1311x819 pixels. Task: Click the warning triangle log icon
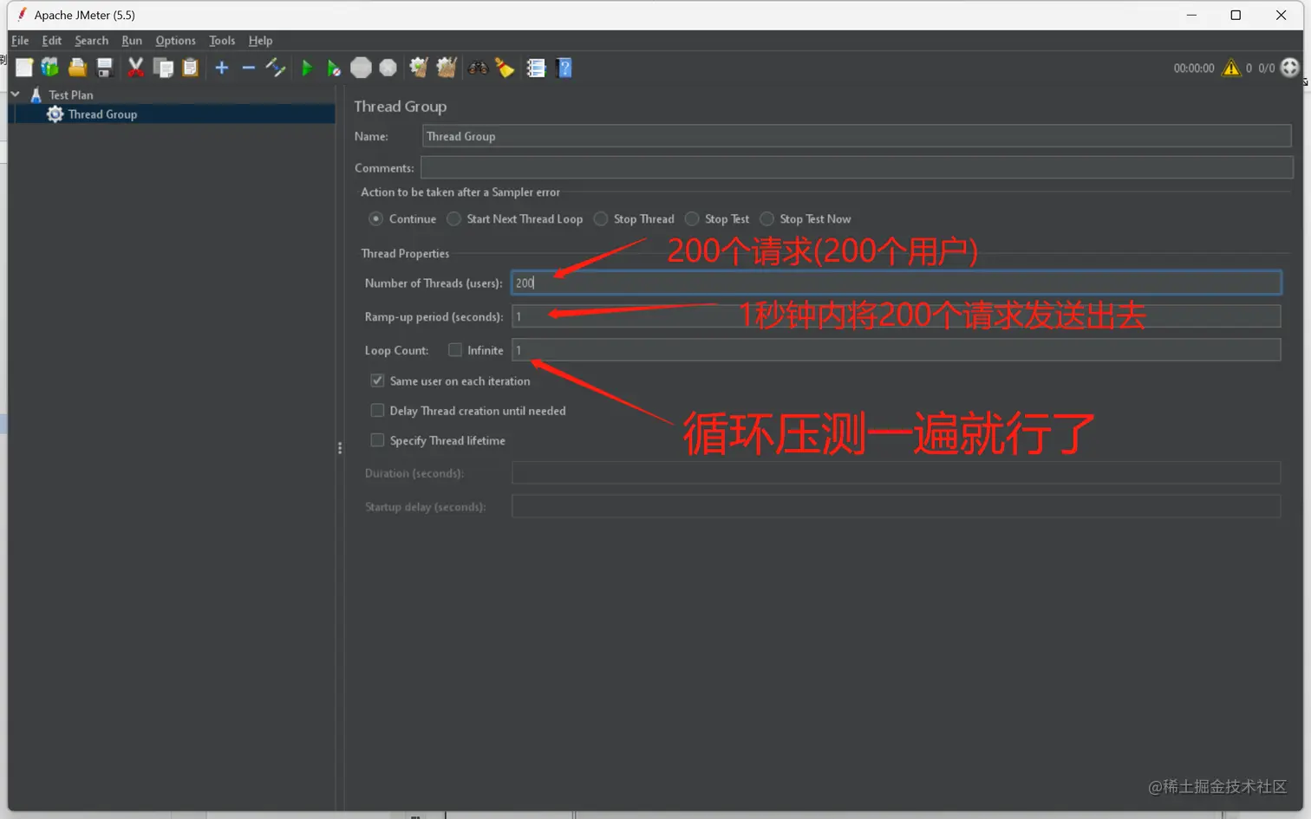click(1231, 68)
